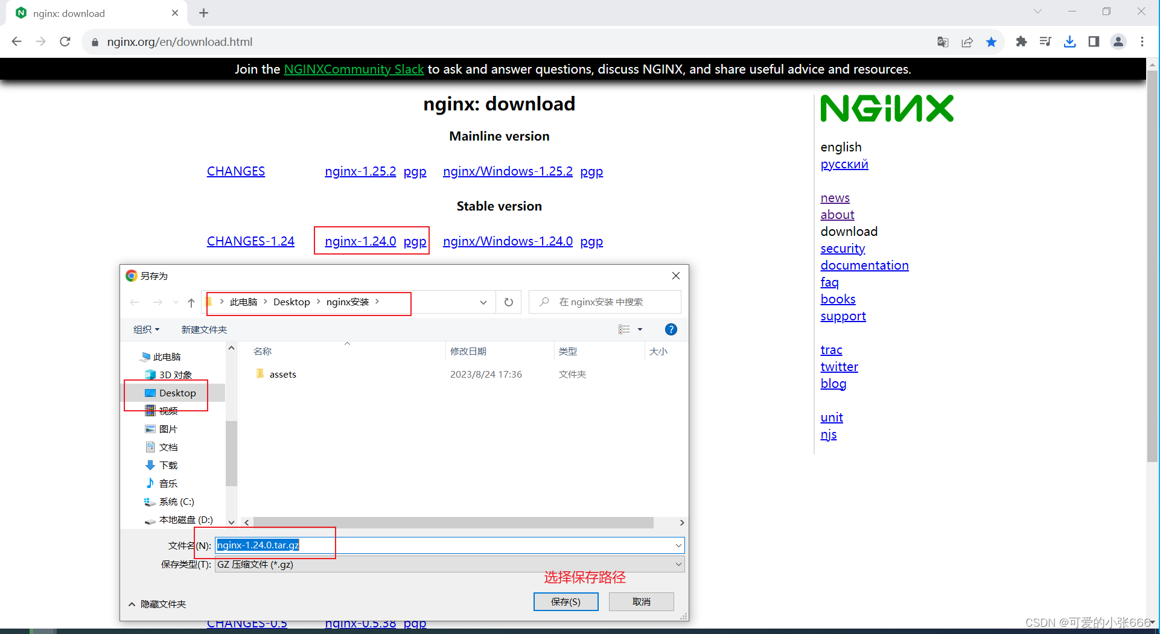The height and width of the screenshot is (634, 1160).
Task: Open the media control icon
Action: [x=1045, y=42]
